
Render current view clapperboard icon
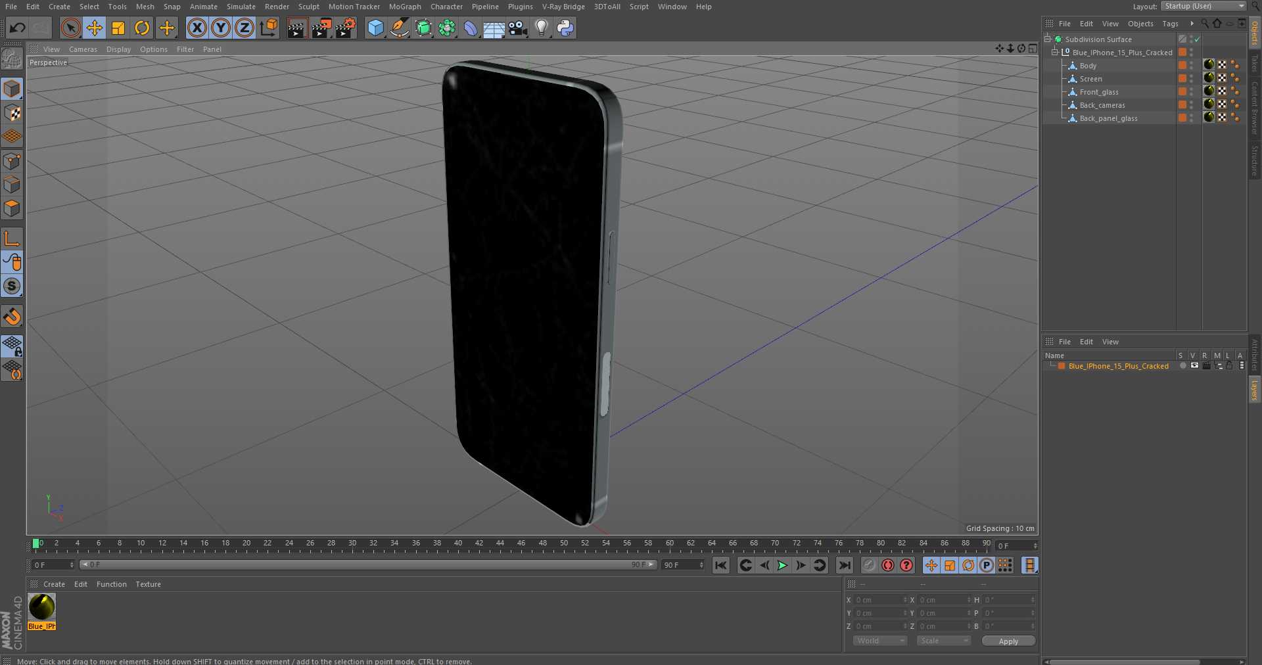tap(296, 28)
